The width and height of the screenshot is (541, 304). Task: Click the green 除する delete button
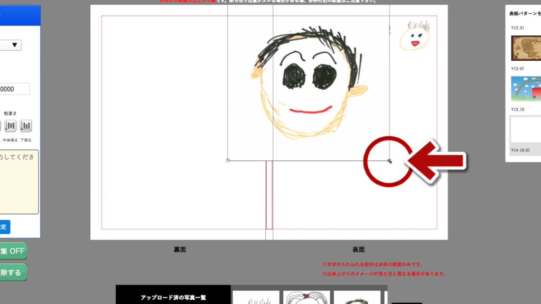coord(13,272)
